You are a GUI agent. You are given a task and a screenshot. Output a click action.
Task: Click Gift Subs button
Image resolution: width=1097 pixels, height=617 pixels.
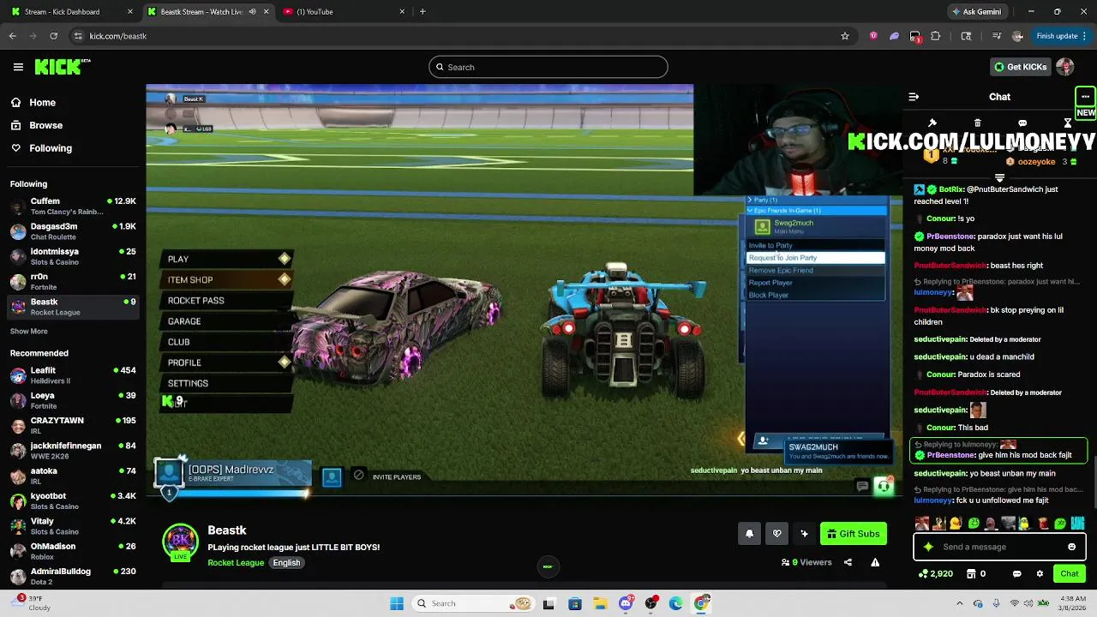(853, 534)
